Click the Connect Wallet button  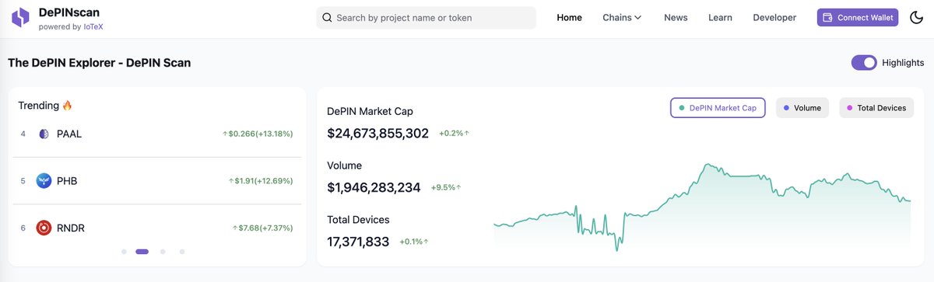coord(858,17)
